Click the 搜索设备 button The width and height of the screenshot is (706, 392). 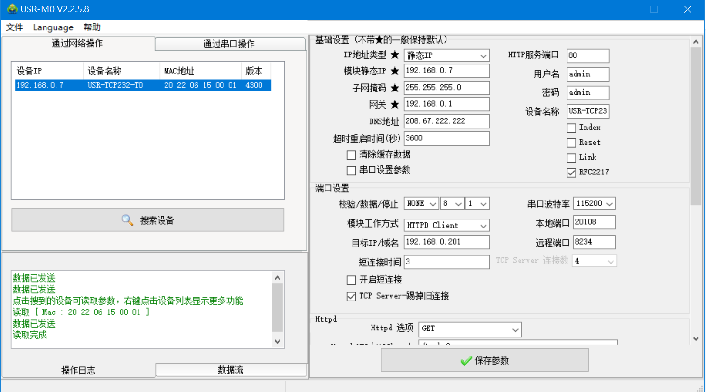pyautogui.click(x=148, y=220)
